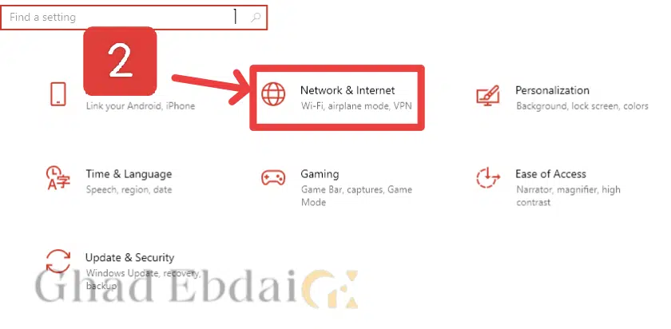Select Link your Android, iPhone description

[x=141, y=105]
